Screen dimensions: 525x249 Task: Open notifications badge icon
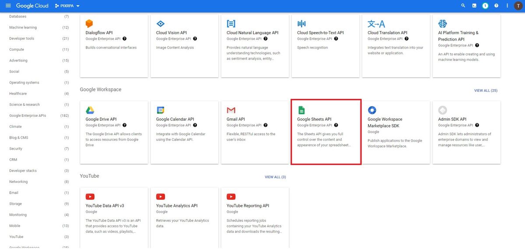coord(485,6)
